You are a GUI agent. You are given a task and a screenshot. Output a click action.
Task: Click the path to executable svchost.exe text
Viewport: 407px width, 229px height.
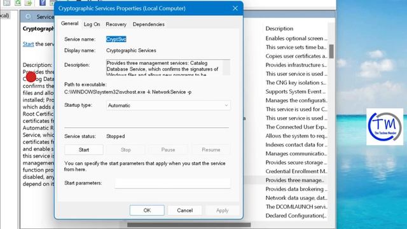128,92
